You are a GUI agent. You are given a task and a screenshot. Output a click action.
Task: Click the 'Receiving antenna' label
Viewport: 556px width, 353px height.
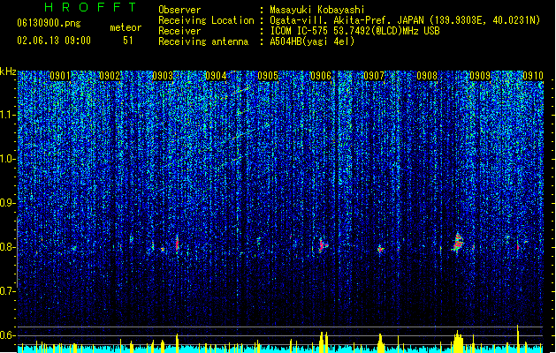203,41
